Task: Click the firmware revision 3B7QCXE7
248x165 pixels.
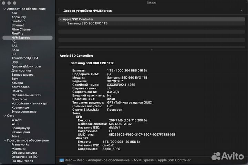Action: click(x=115, y=81)
